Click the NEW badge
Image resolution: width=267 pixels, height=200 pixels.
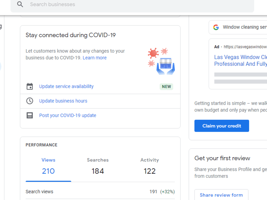pyautogui.click(x=166, y=86)
